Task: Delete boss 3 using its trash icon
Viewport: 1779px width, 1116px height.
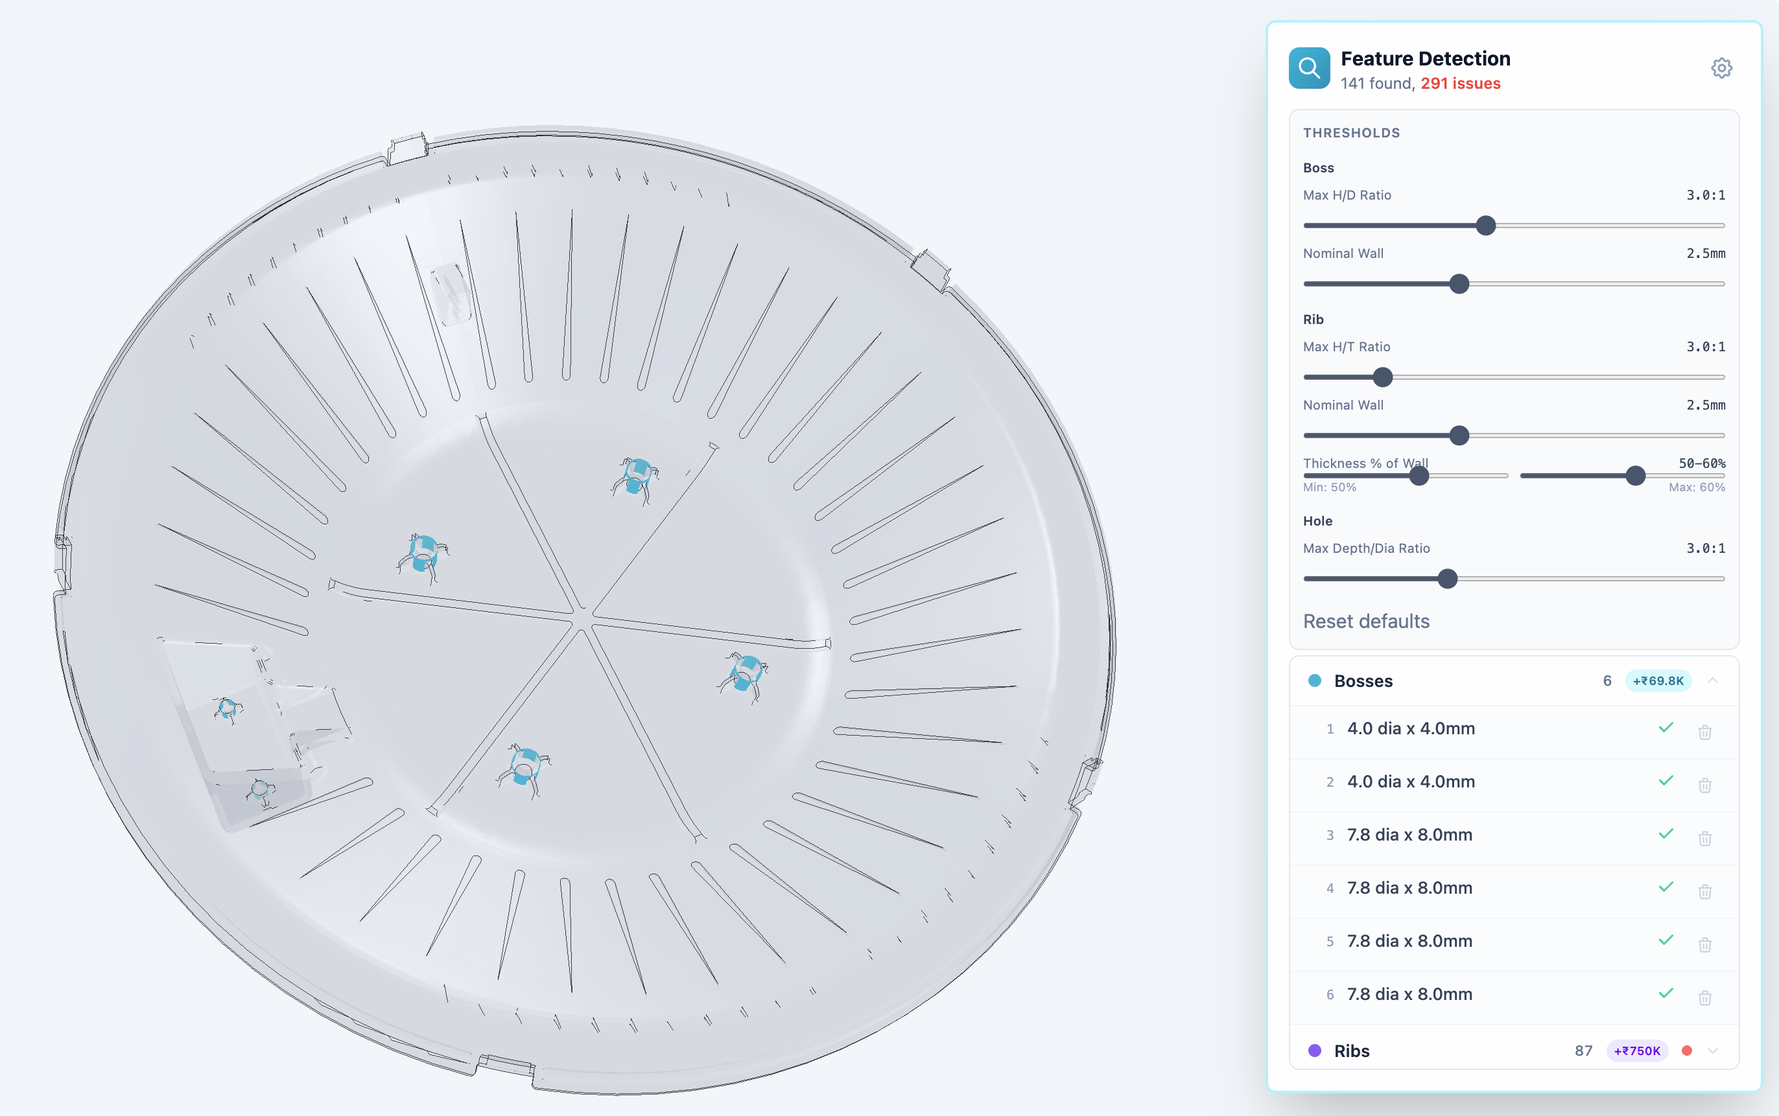Action: [1704, 839]
